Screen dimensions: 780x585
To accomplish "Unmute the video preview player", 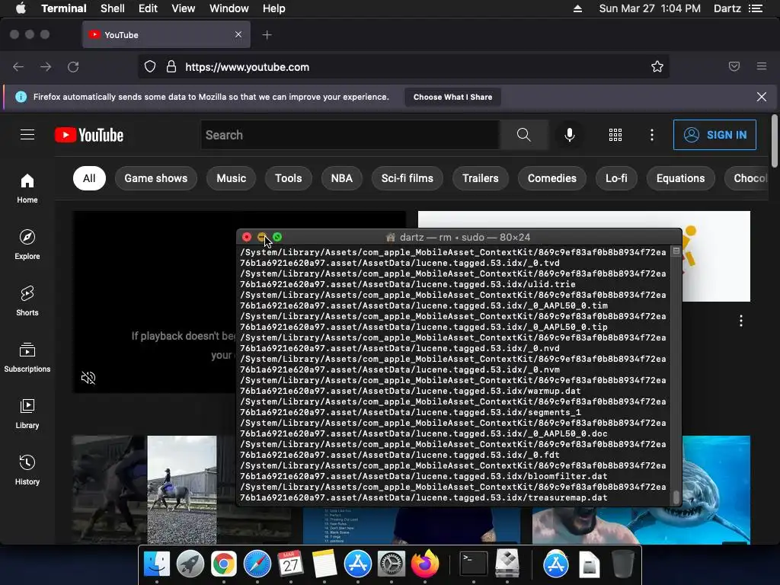I will (88, 378).
